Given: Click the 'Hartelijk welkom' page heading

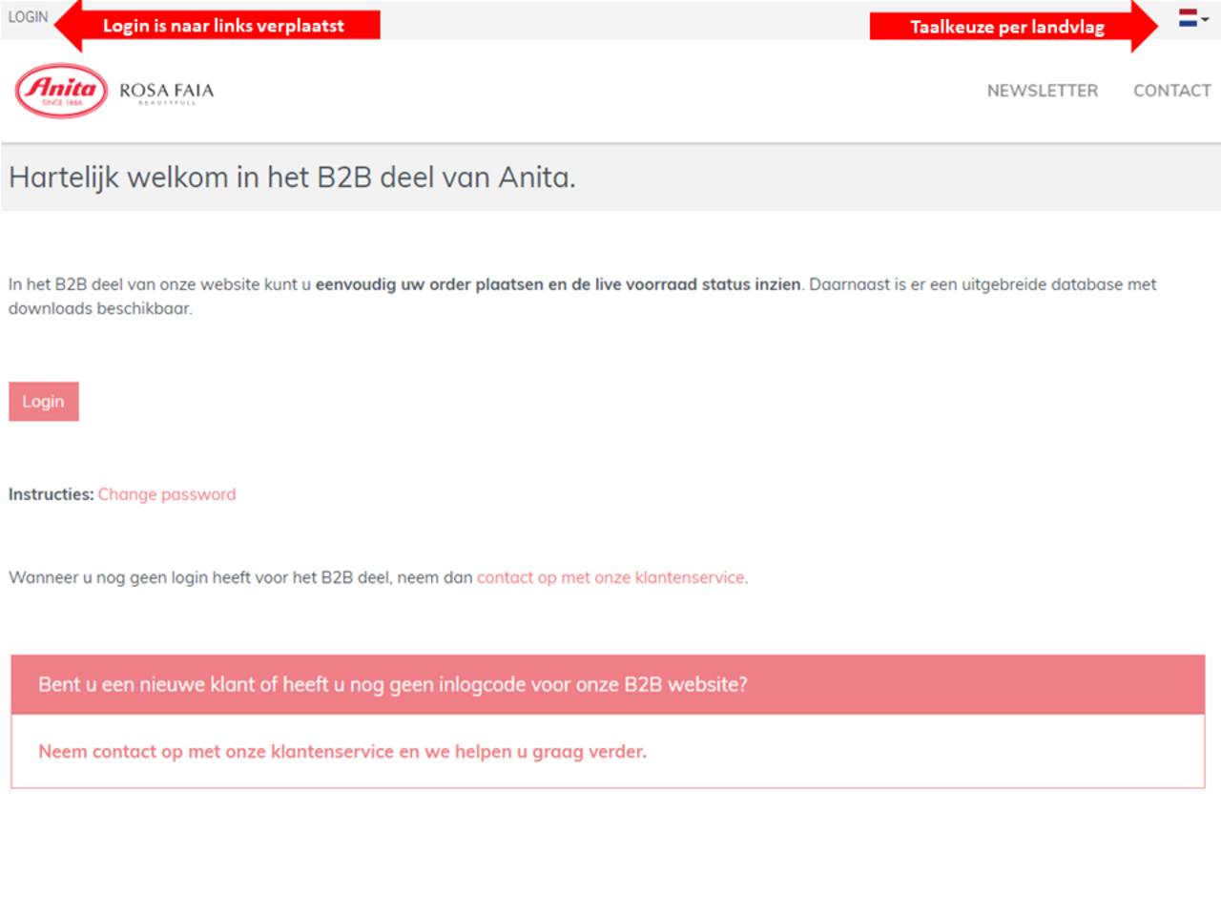Looking at the screenshot, I should [292, 177].
